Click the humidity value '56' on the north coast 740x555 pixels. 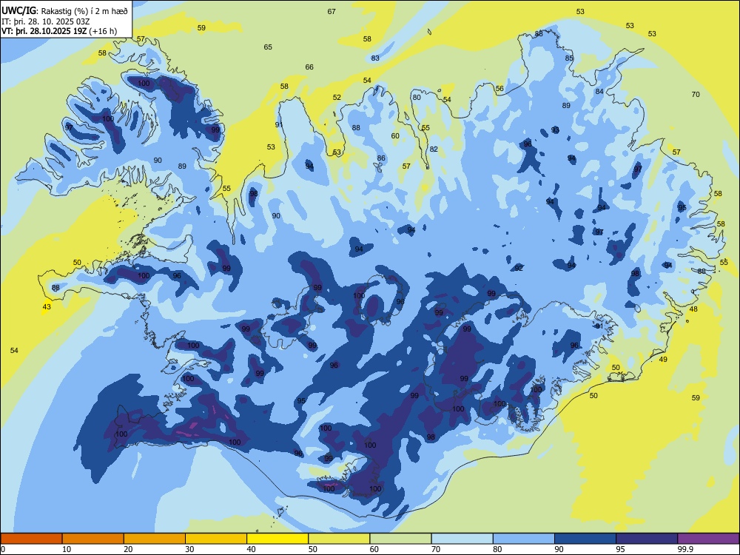[499, 88]
